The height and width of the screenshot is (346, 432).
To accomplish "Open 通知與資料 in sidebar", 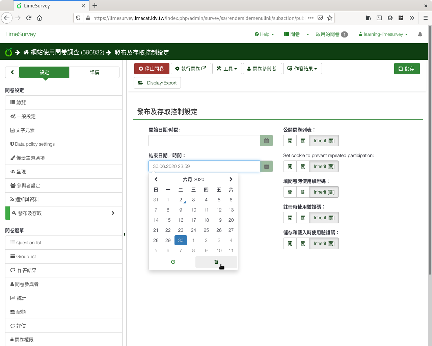I will [x=64, y=199].
